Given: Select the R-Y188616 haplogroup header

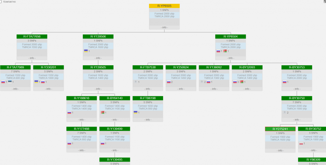Looking at the screenshot, I should (x=81, y=98).
